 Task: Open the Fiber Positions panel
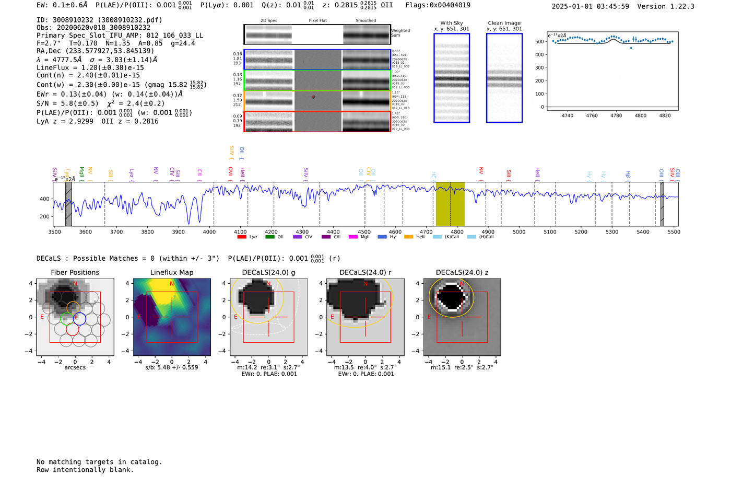75,317
